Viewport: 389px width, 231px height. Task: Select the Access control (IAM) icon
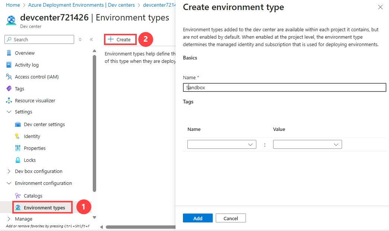(x=9, y=77)
